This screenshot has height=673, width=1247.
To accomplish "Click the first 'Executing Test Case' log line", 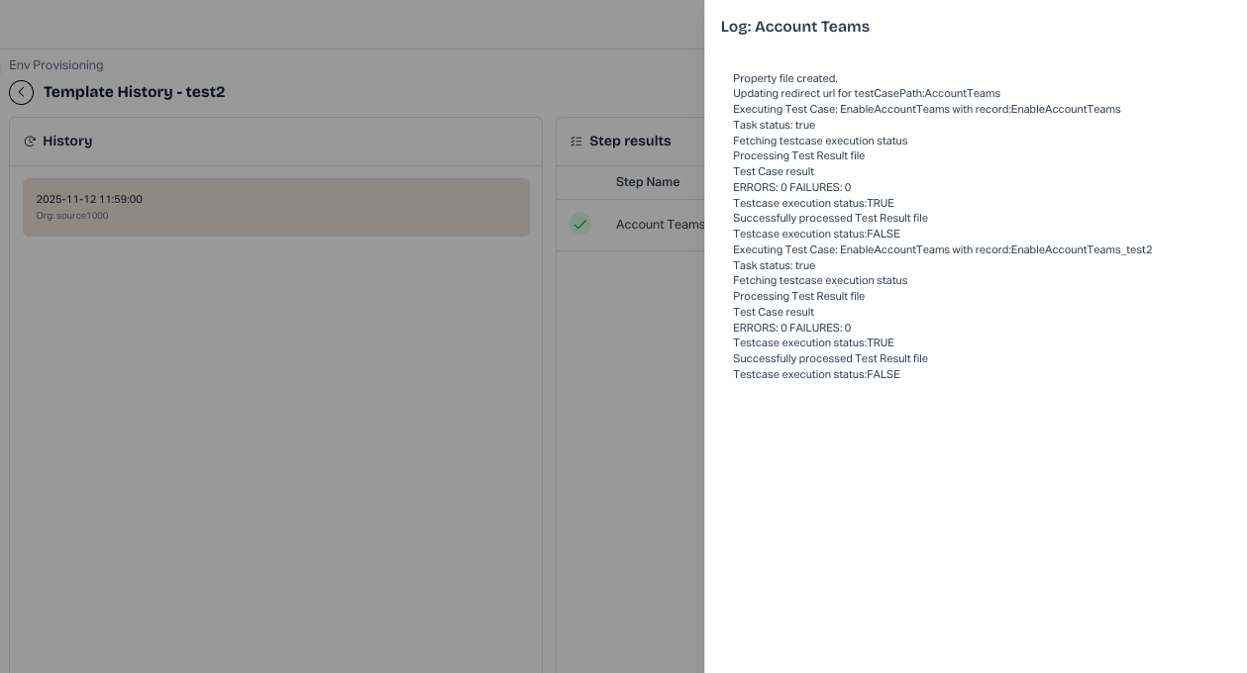I will point(926,110).
